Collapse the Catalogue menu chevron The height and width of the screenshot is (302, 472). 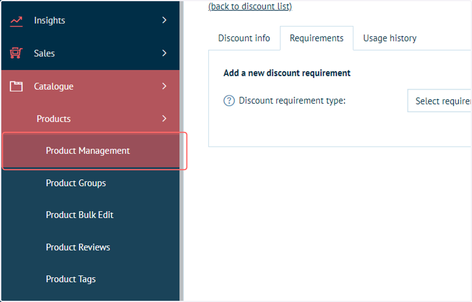164,86
